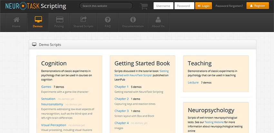The image size is (274, 133).
Task: Open the FAQ question mark icon
Action: pyautogui.click(x=108, y=20)
